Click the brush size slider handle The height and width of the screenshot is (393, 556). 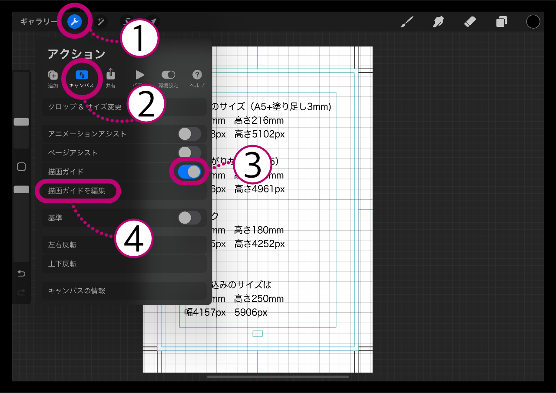[x=21, y=122]
